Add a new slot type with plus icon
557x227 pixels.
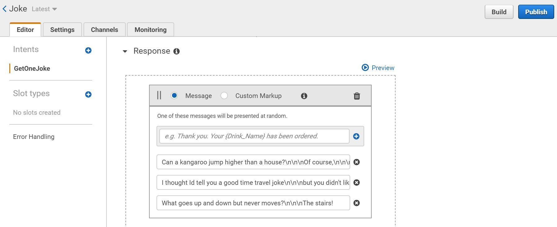click(88, 94)
